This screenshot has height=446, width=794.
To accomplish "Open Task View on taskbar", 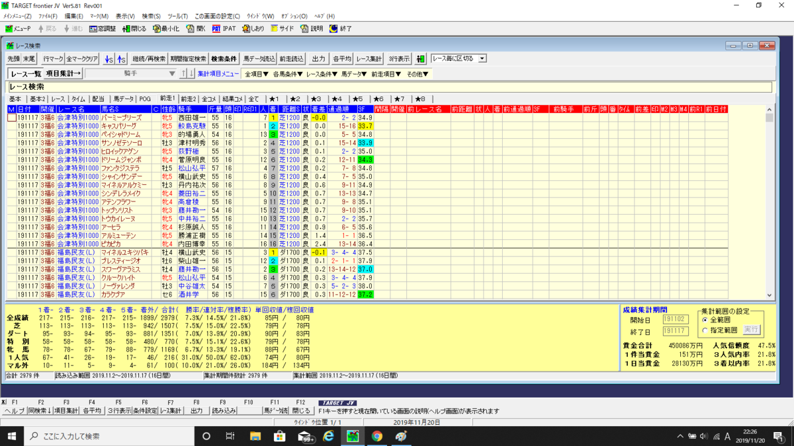I will (230, 436).
